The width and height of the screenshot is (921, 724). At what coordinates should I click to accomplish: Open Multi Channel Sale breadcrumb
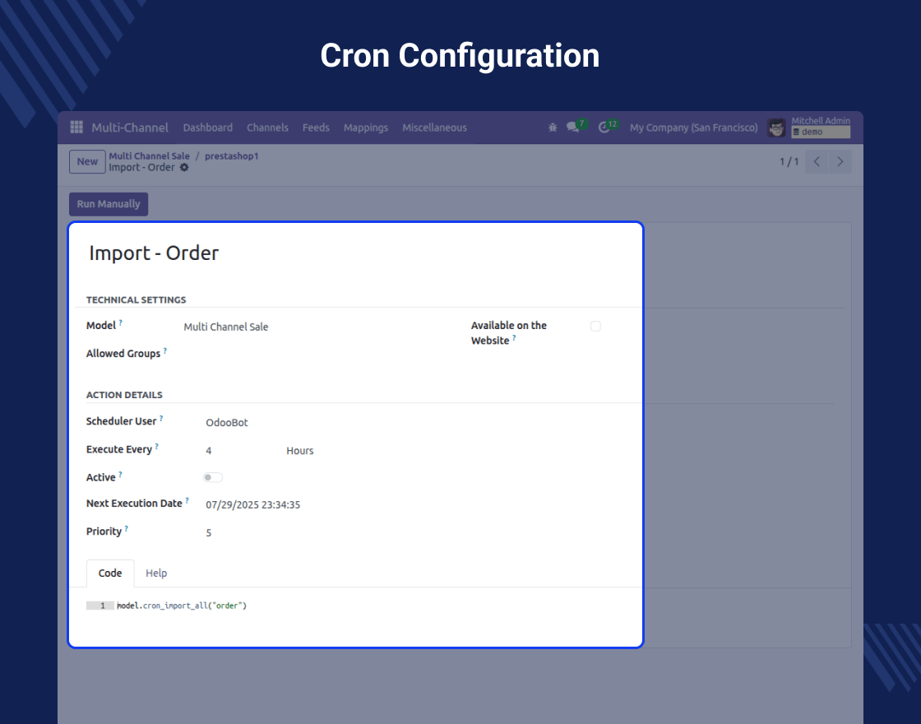(x=149, y=155)
